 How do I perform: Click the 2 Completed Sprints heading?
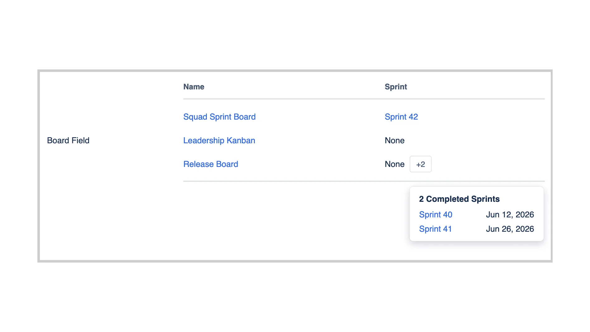click(459, 199)
